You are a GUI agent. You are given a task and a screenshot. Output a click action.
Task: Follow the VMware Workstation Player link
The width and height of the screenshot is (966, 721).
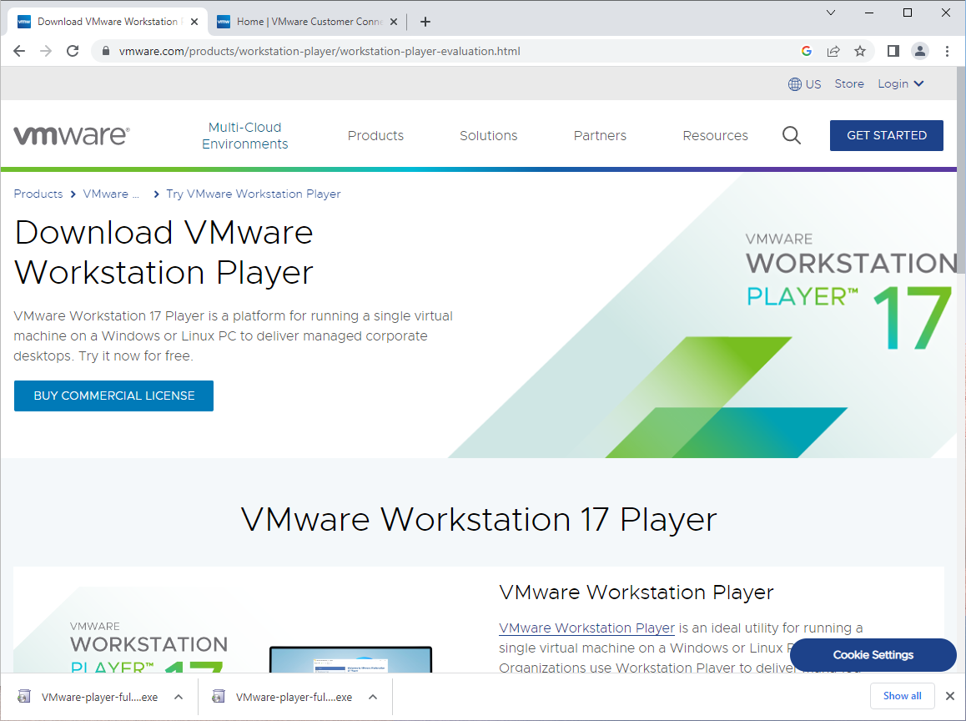pyautogui.click(x=586, y=628)
